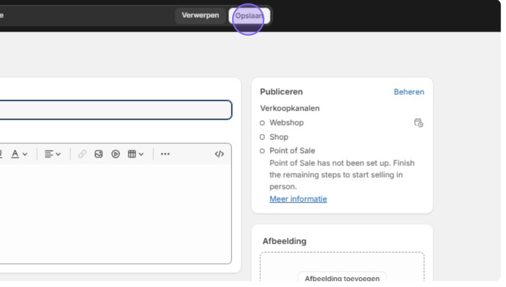506x287 pixels.
Task: Click the title input field
Action: 116,110
